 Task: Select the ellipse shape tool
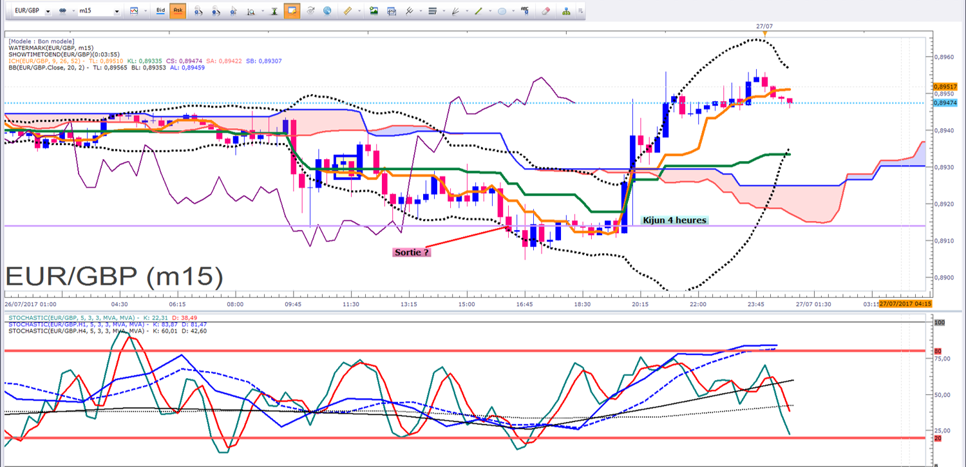(502, 11)
